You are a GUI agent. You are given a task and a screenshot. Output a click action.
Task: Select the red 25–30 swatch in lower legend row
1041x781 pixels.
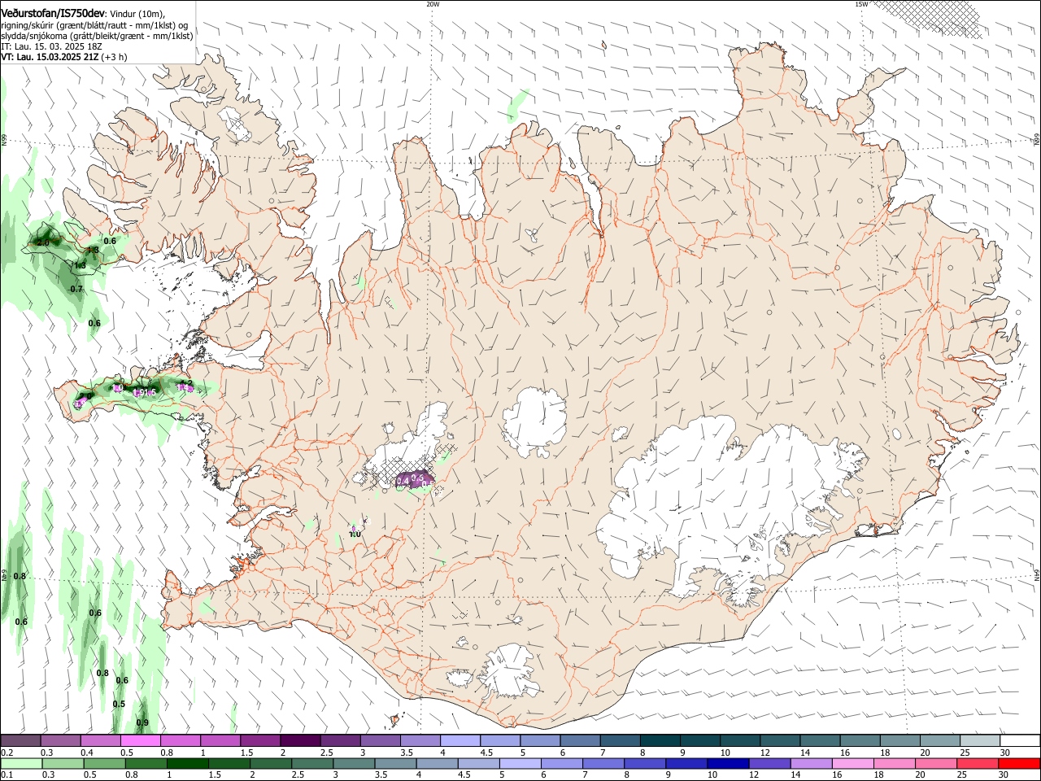[977, 763]
